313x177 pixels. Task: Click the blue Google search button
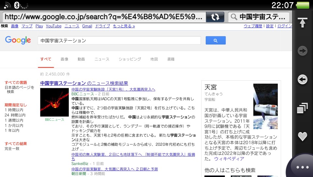216,40
